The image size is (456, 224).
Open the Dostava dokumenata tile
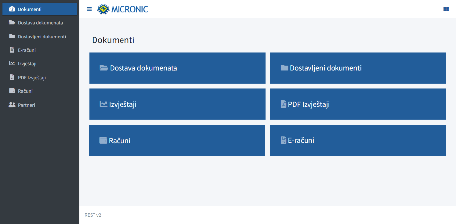pyautogui.click(x=177, y=68)
